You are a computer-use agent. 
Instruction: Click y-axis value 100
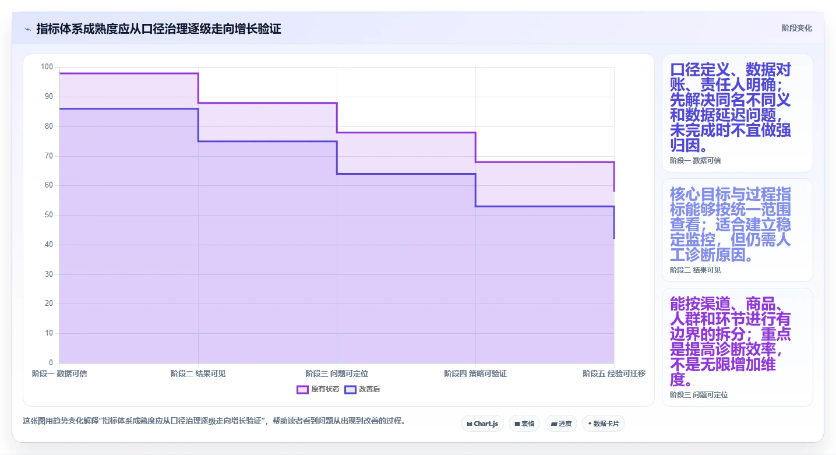[47, 67]
